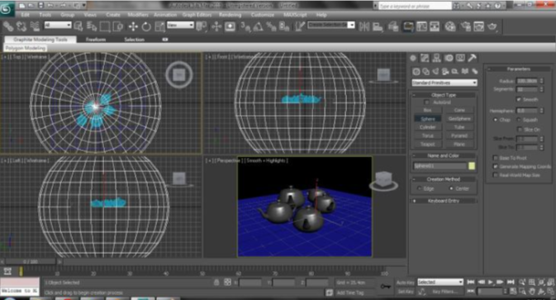Toggle the Angle Snap icon

point(258,26)
